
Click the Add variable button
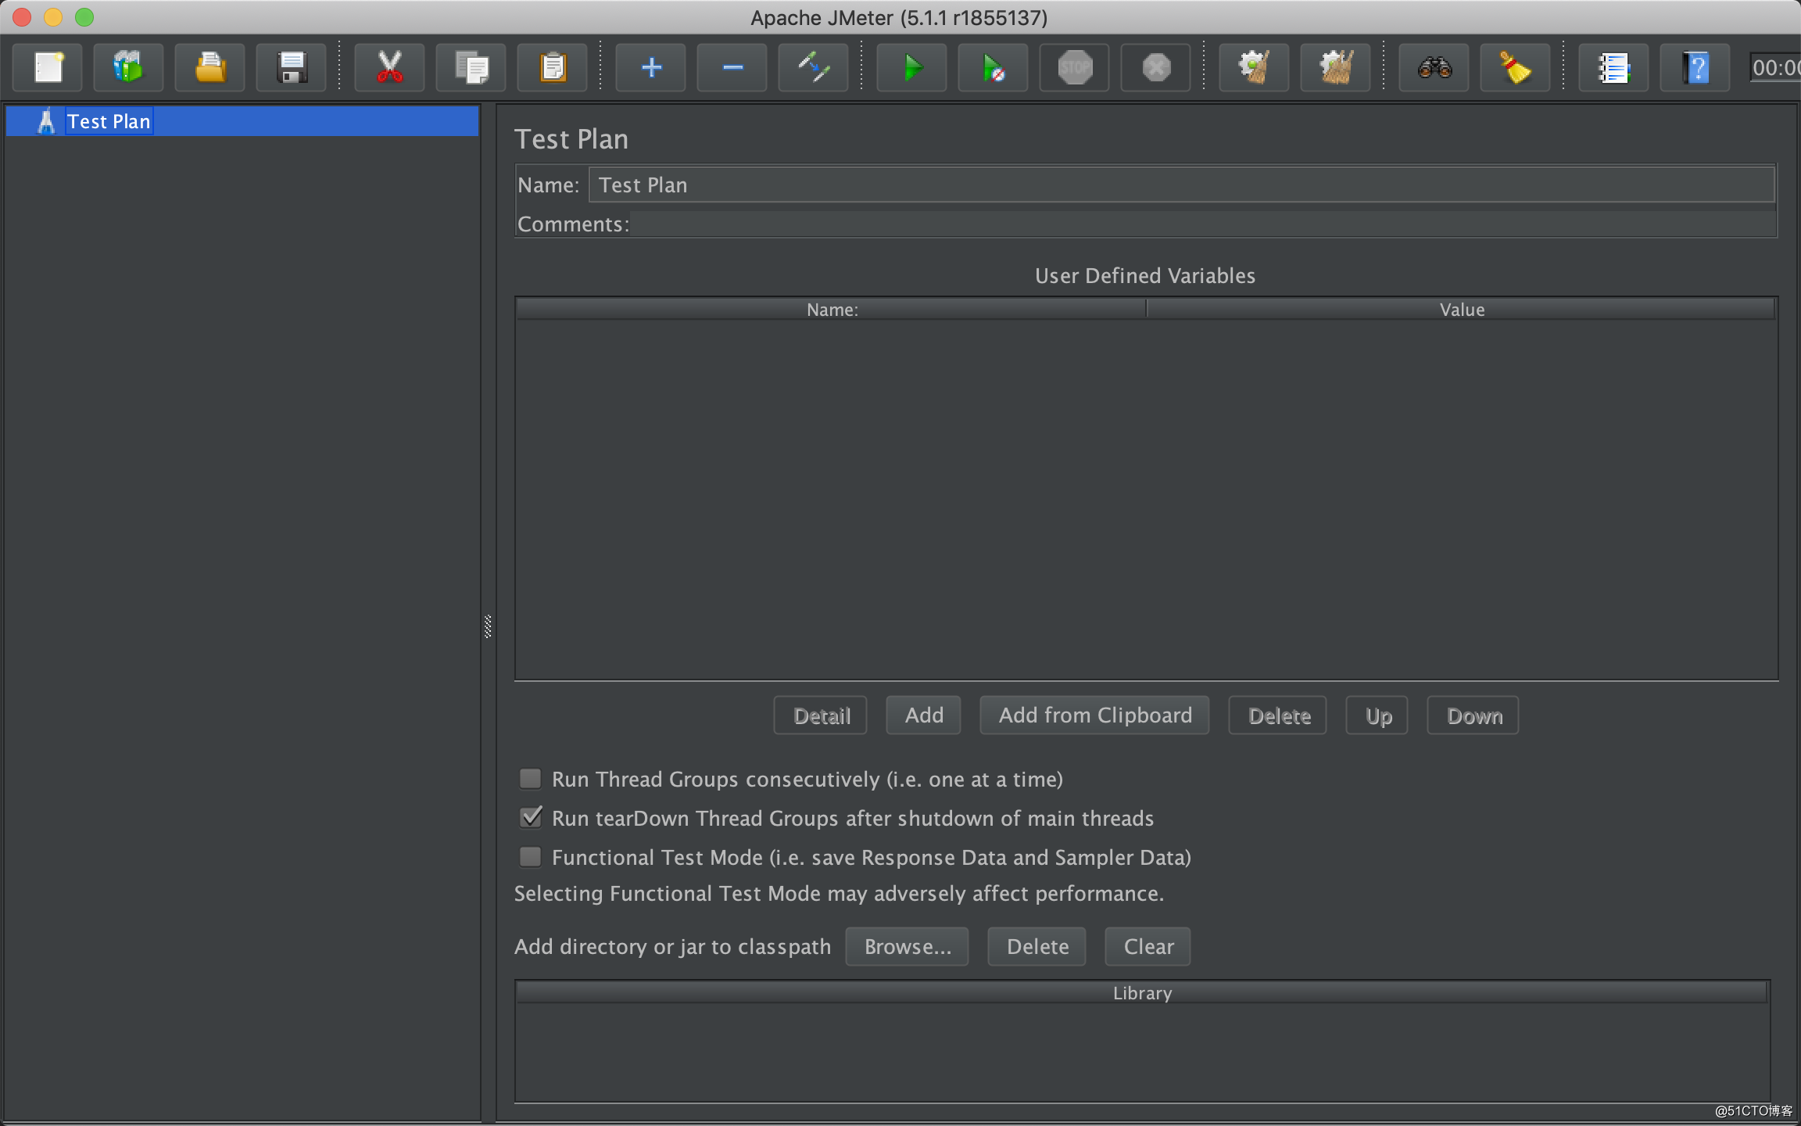coord(926,715)
